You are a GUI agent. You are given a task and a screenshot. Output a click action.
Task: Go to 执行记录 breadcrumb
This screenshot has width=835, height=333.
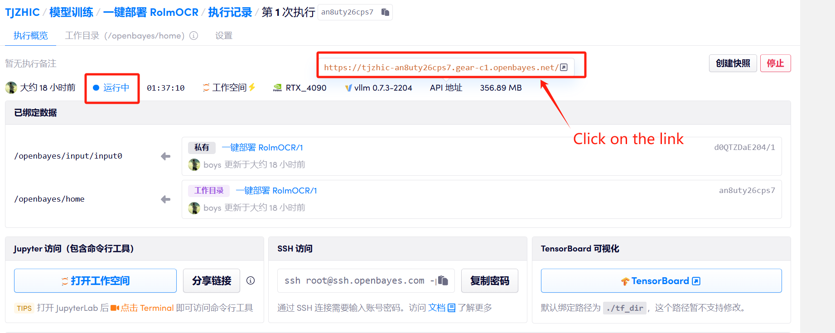coord(230,12)
